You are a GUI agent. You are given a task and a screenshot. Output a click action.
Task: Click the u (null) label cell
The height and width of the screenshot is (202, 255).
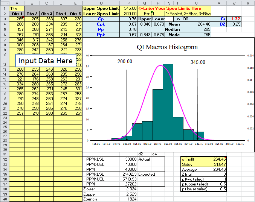click(x=196, y=159)
